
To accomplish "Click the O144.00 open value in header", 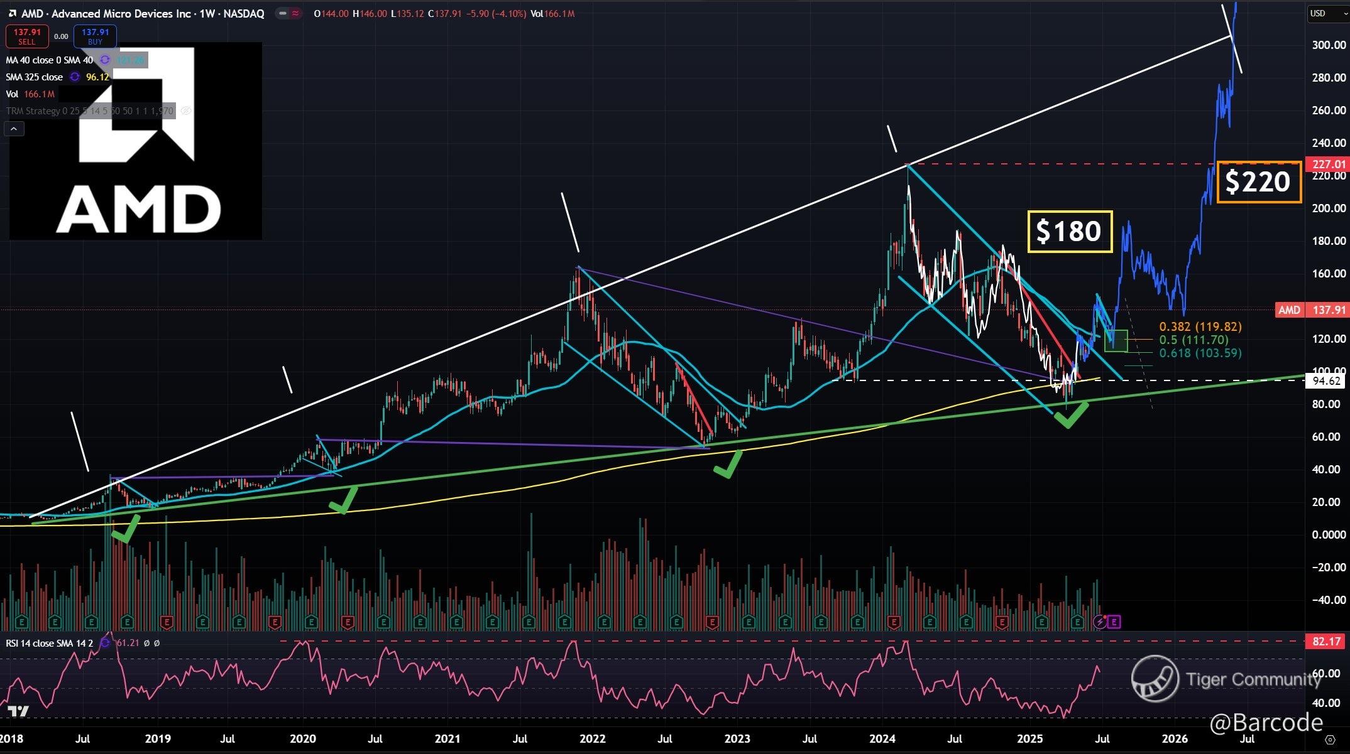I will (331, 13).
